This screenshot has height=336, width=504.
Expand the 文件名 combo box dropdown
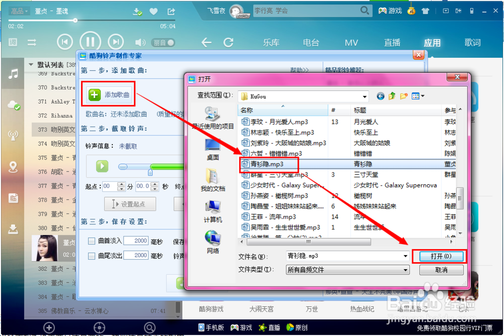coord(405,256)
